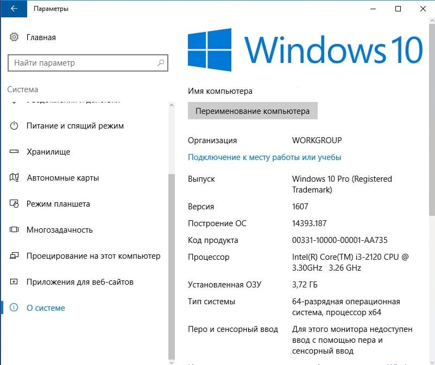The image size is (435, 365).
Task: Select О системе in sidebar
Action: coord(46,308)
